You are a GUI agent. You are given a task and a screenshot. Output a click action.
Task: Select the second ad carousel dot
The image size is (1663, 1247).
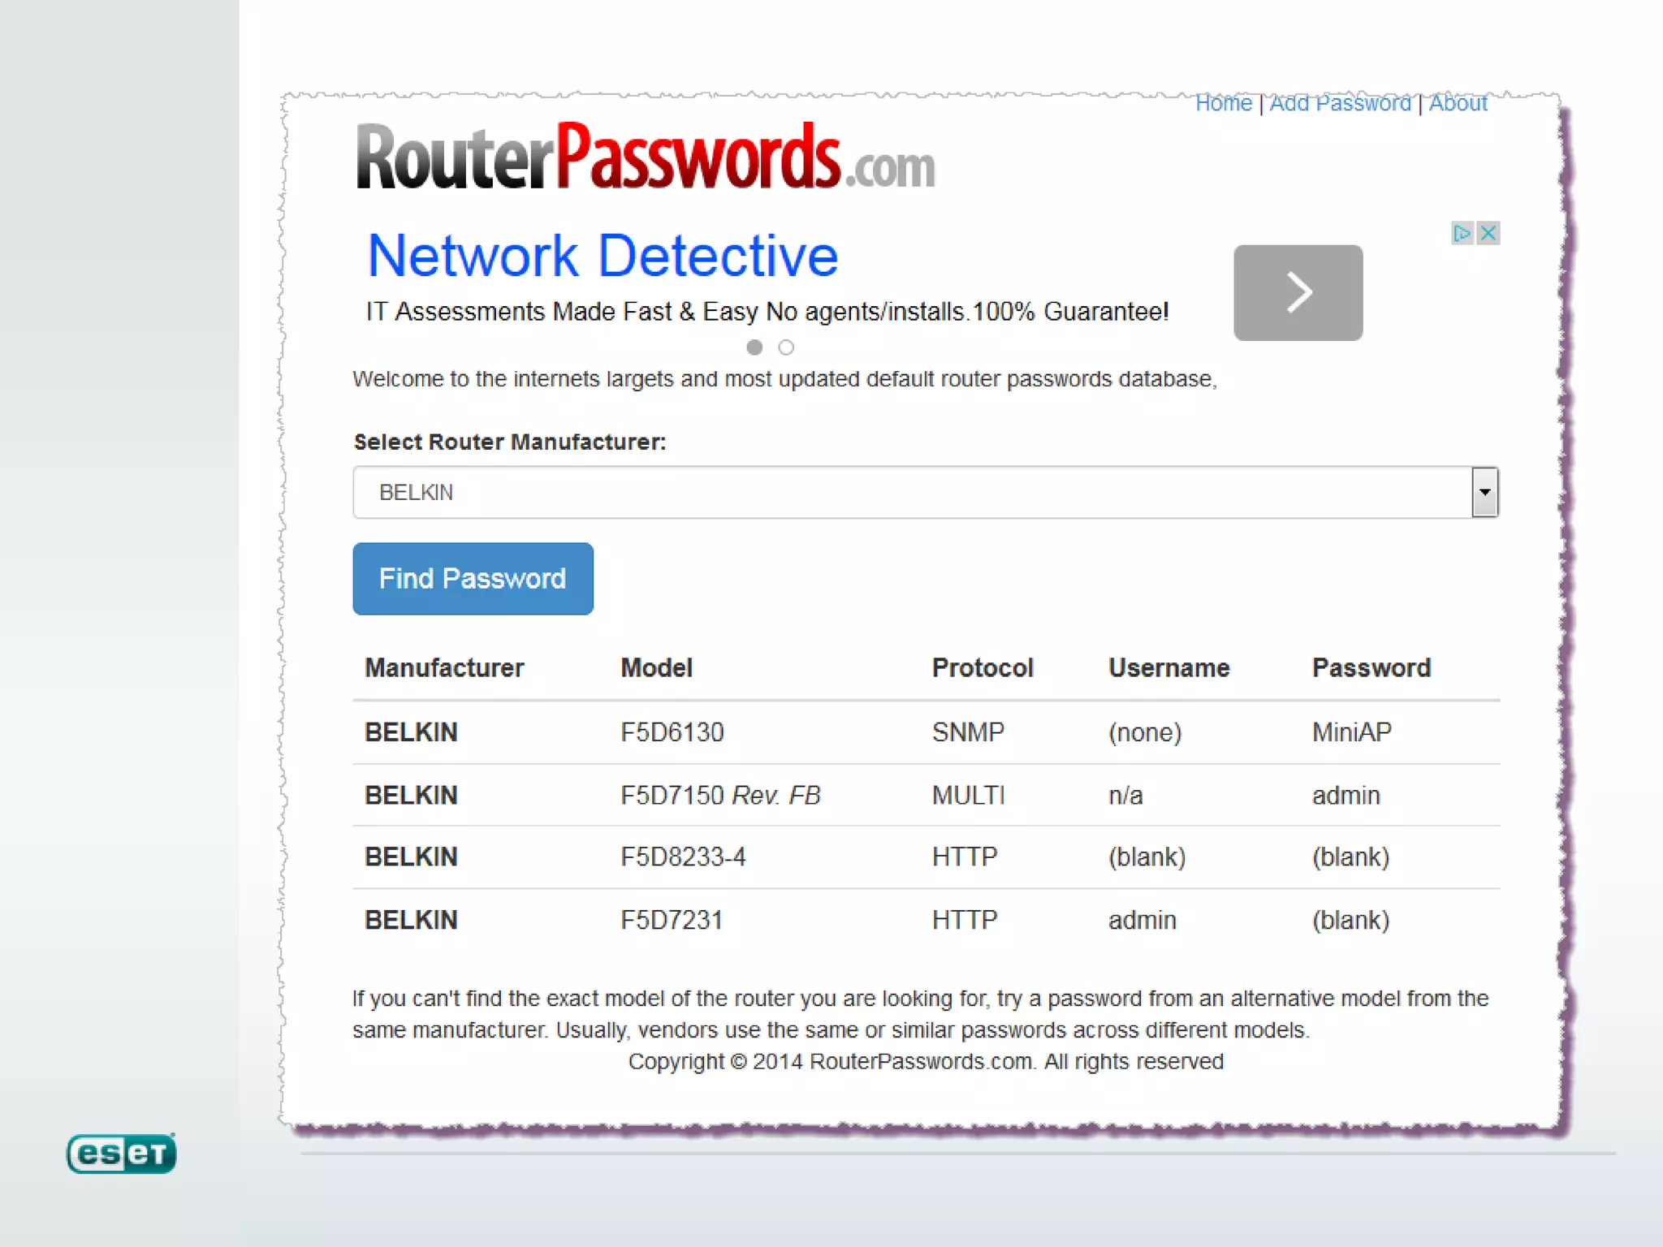[786, 347]
